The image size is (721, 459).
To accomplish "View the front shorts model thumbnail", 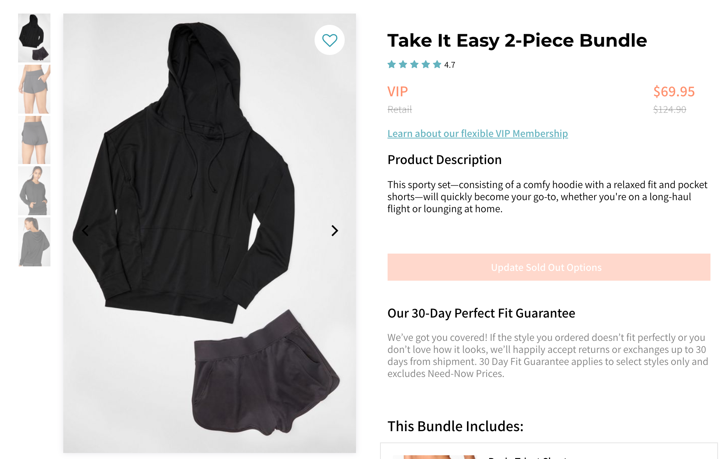I will tap(34, 89).
